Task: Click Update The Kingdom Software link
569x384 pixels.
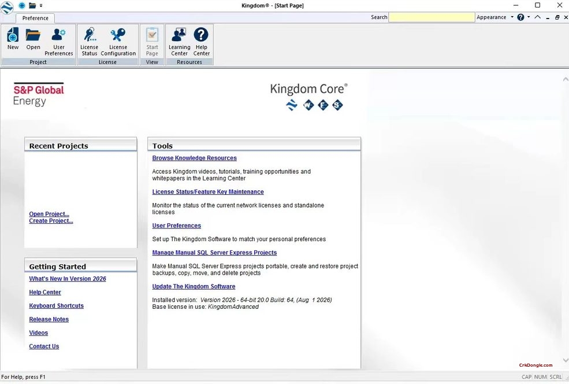Action: [194, 286]
